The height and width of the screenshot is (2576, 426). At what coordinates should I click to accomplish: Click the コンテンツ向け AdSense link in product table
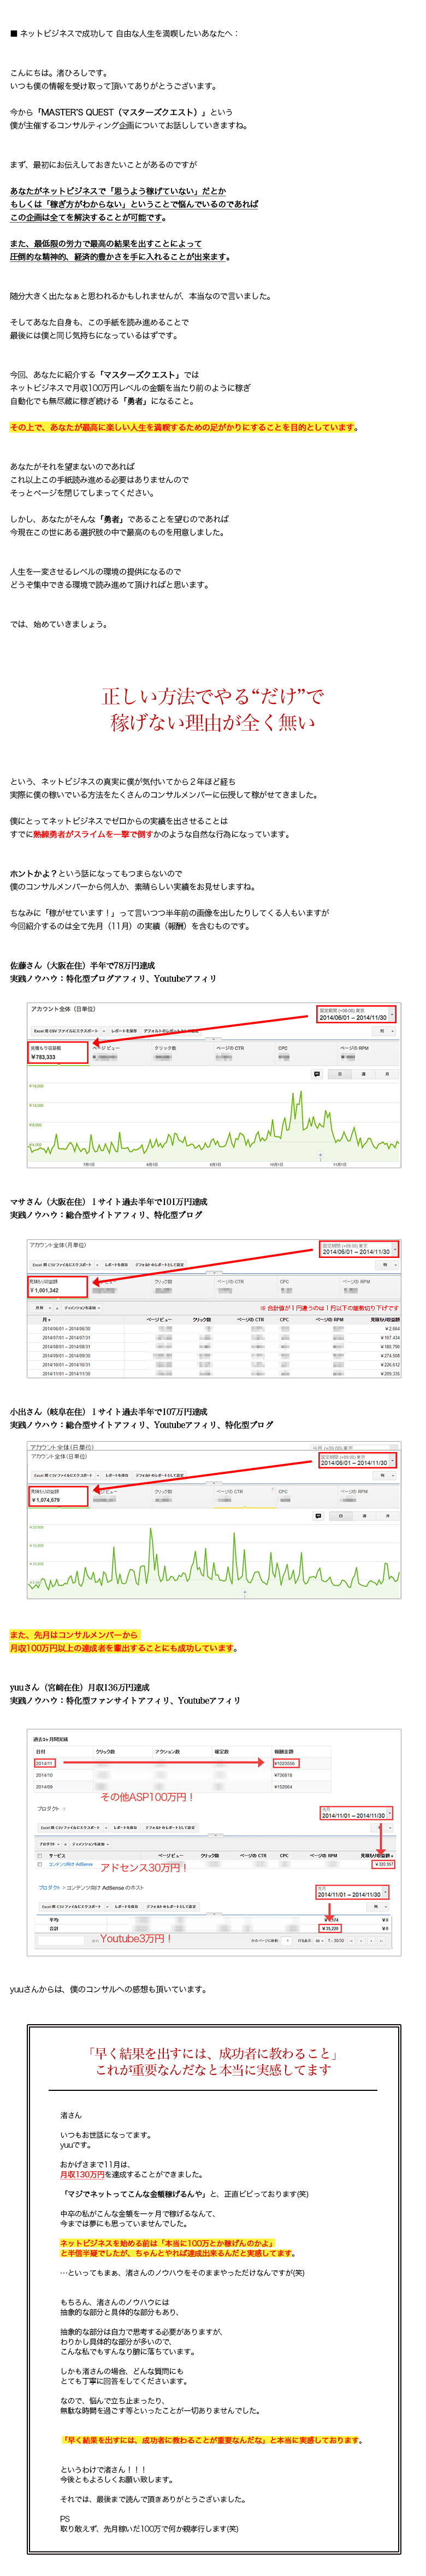pos(71,1864)
